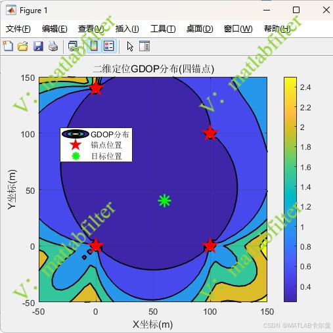The height and width of the screenshot is (333, 333).
Task: Select the Edit Plot arrow tool
Action: [x=130, y=47]
